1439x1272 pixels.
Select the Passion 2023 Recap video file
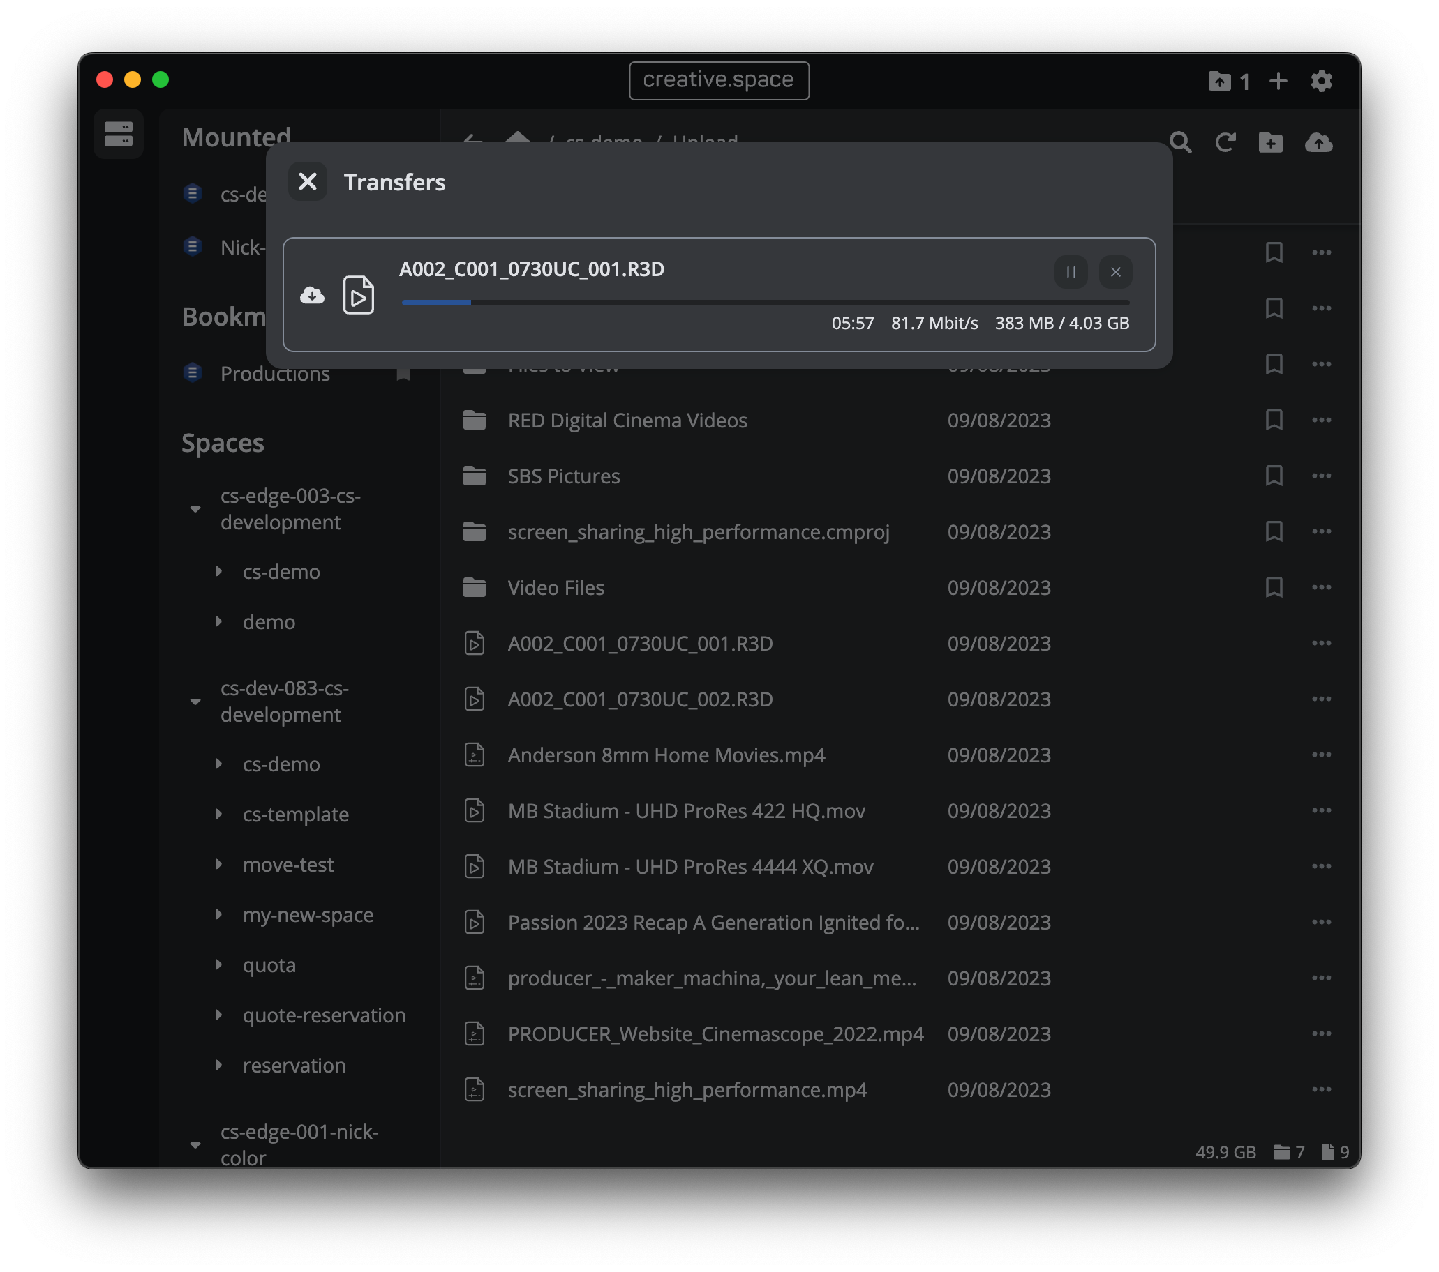[714, 923]
